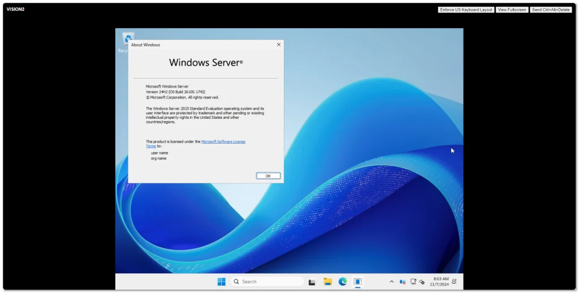Click the tray icon right of the chevron
The image size is (579, 293).
[x=403, y=282]
